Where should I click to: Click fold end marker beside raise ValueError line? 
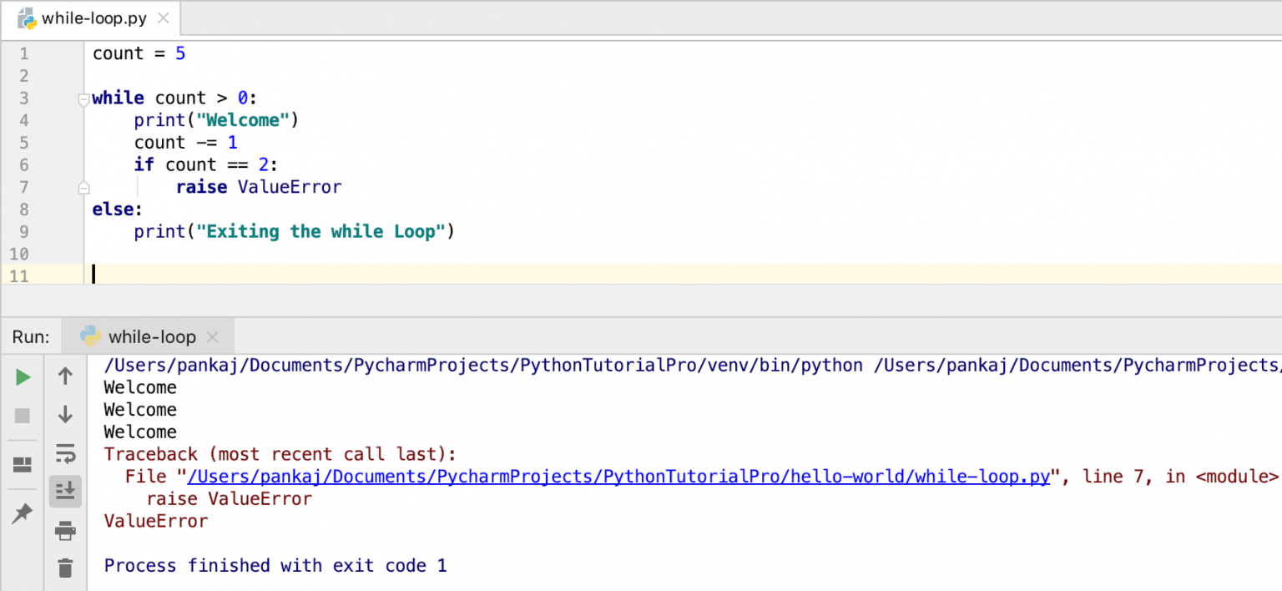tap(83, 187)
